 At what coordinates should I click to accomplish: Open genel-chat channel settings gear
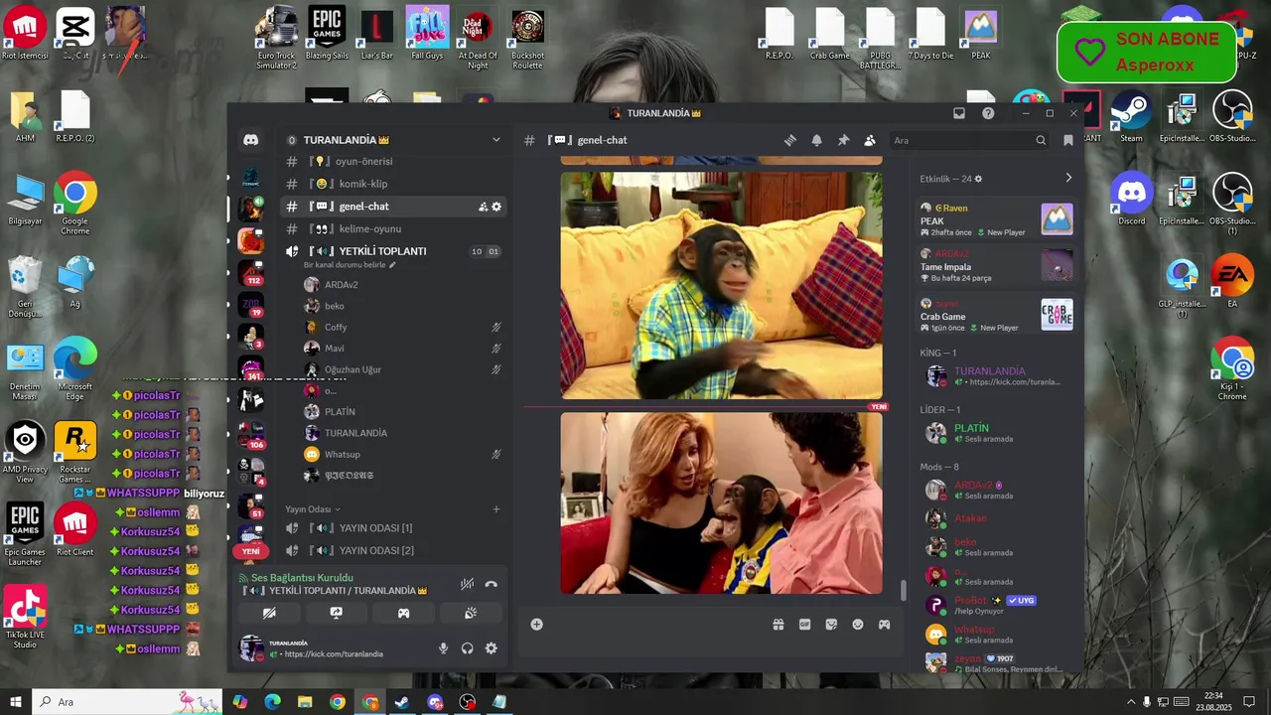pos(496,207)
